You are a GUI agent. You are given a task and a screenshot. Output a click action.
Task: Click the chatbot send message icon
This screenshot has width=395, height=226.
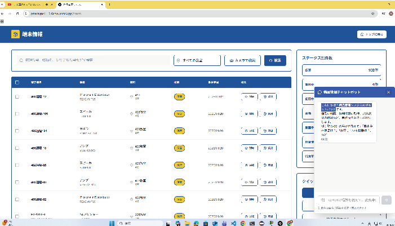(386, 200)
